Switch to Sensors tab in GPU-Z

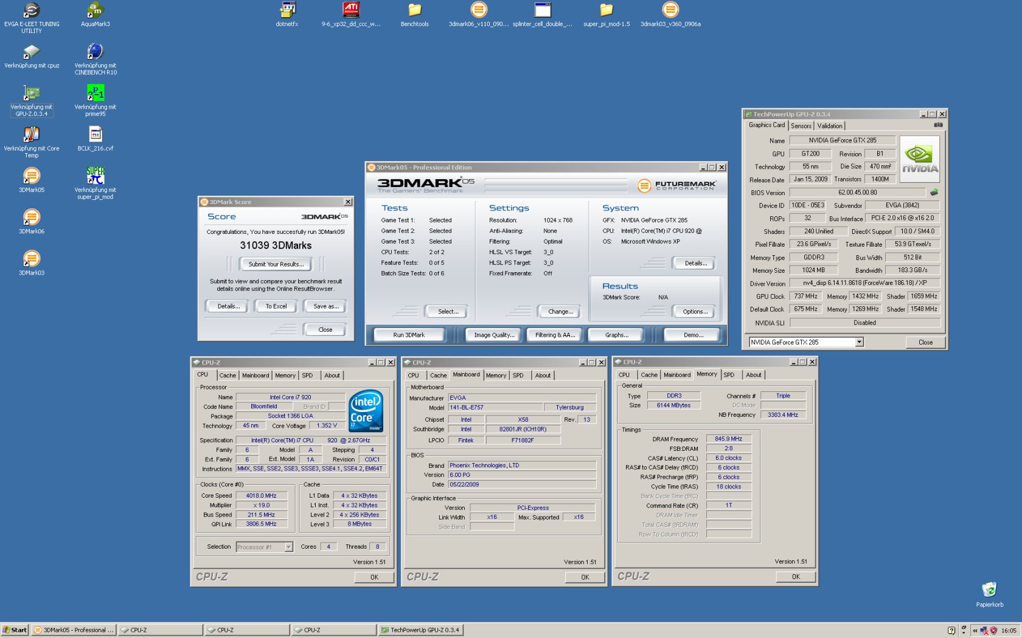801,126
